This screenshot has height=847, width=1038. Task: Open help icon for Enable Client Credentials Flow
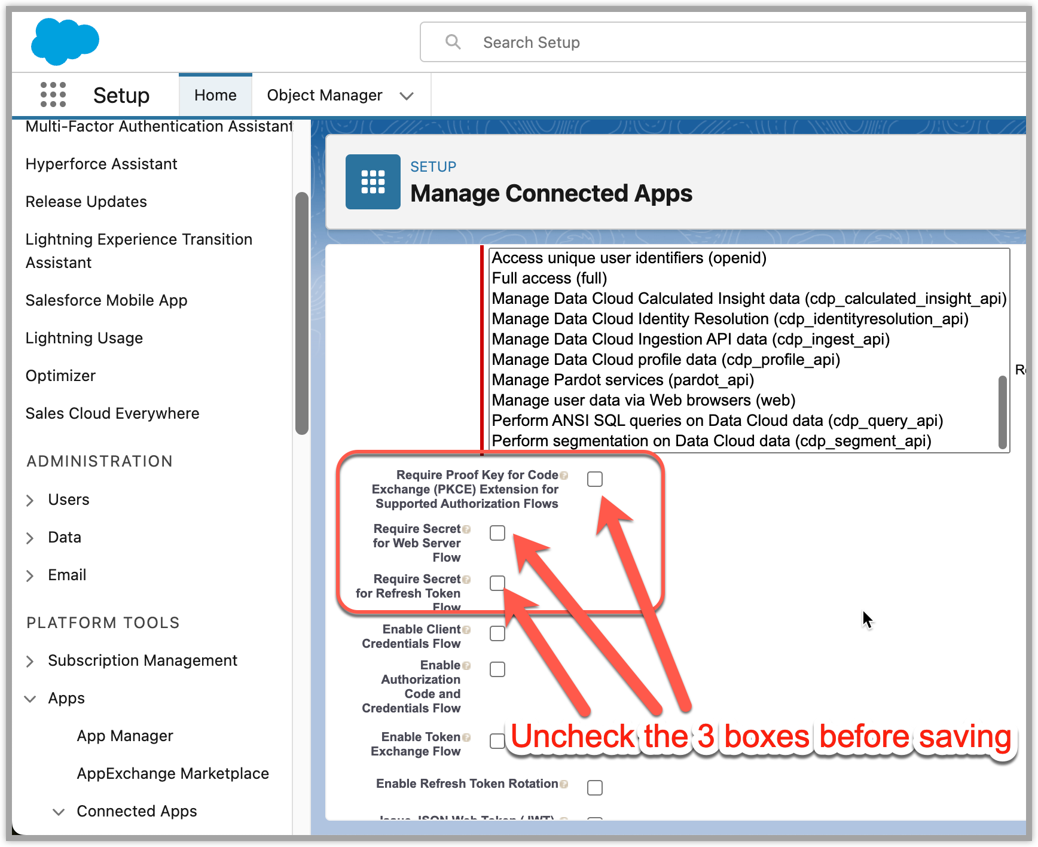click(x=466, y=630)
